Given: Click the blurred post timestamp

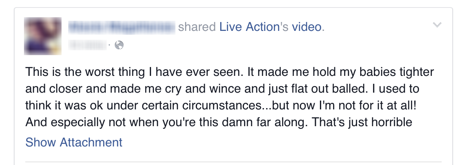Looking at the screenshot, I should (x=87, y=45).
